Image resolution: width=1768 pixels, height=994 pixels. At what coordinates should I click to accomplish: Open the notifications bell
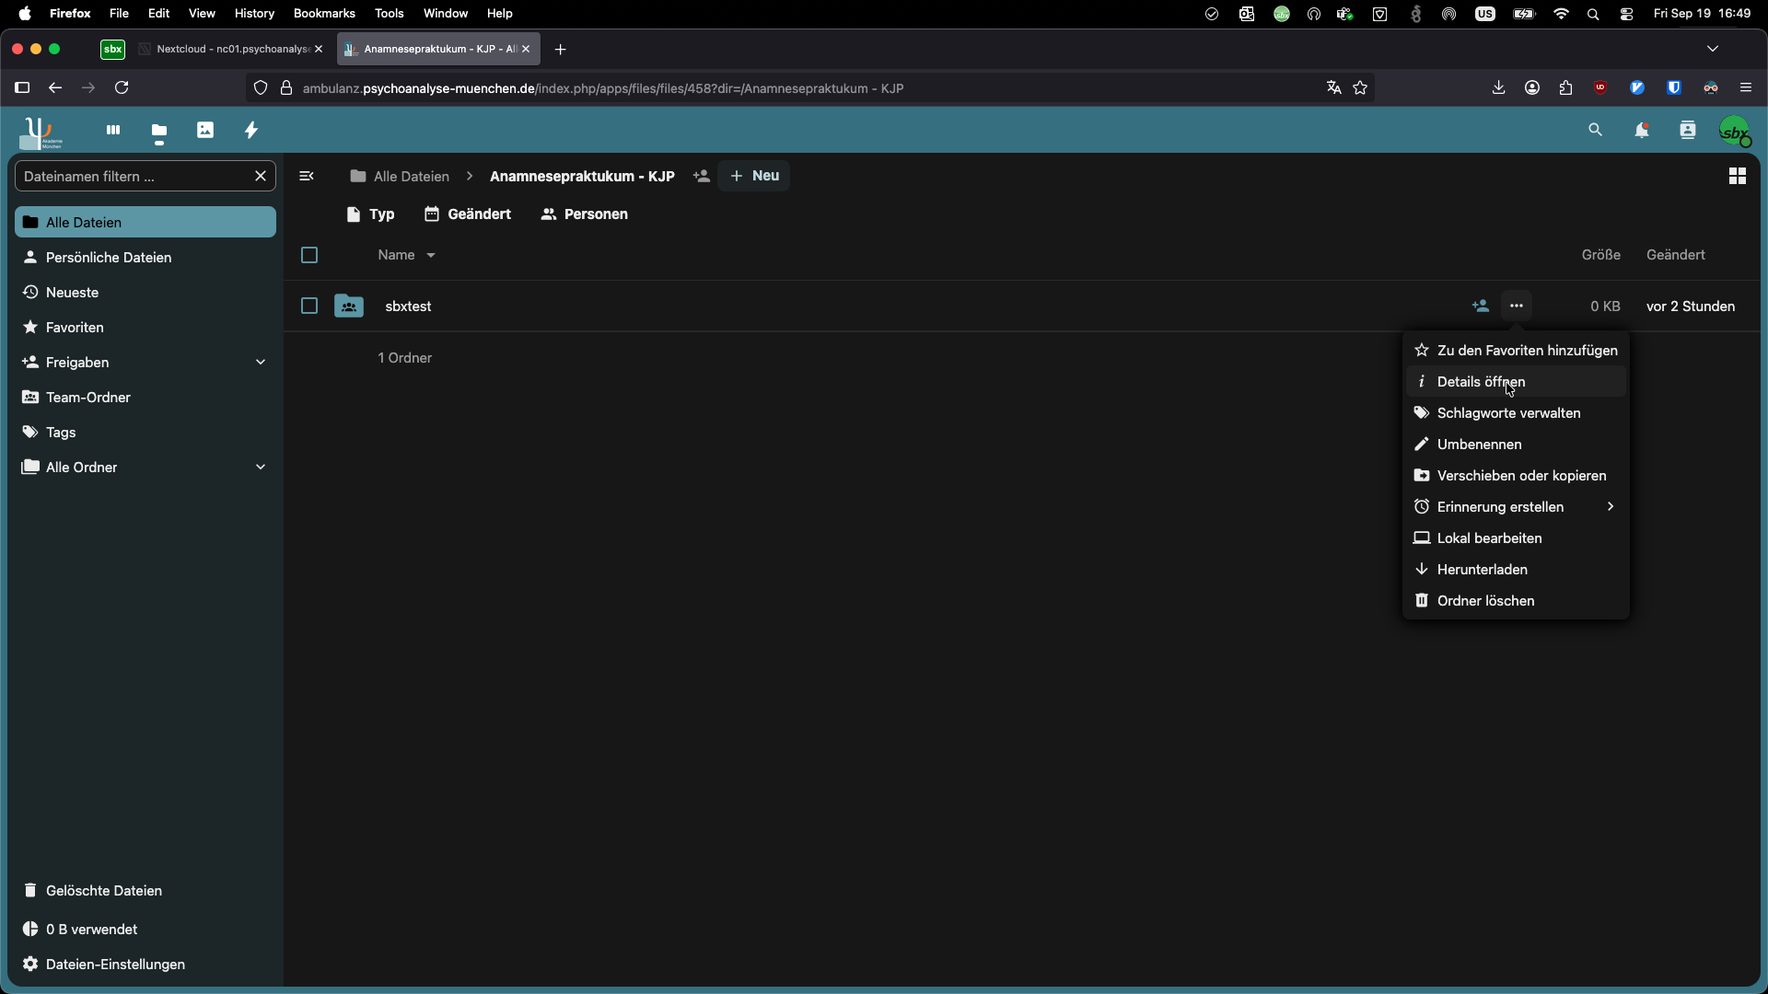tap(1641, 131)
